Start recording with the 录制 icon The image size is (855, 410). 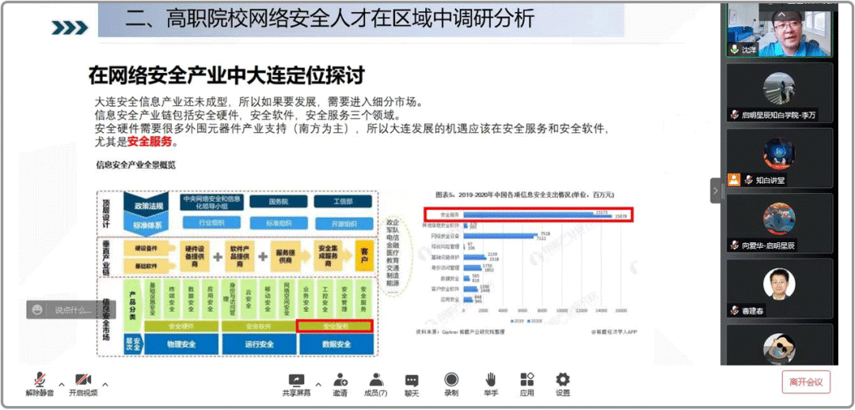451,382
